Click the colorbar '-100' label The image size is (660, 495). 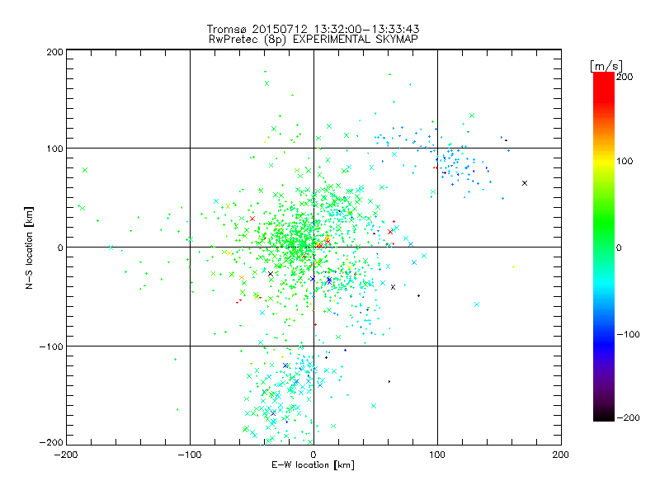628,334
